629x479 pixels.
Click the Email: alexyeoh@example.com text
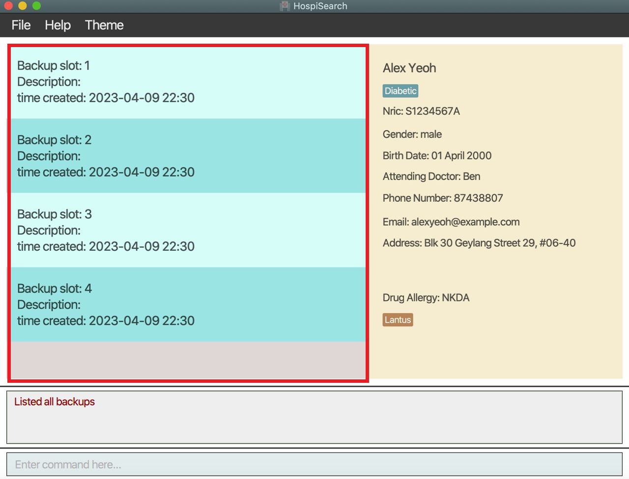[451, 222]
